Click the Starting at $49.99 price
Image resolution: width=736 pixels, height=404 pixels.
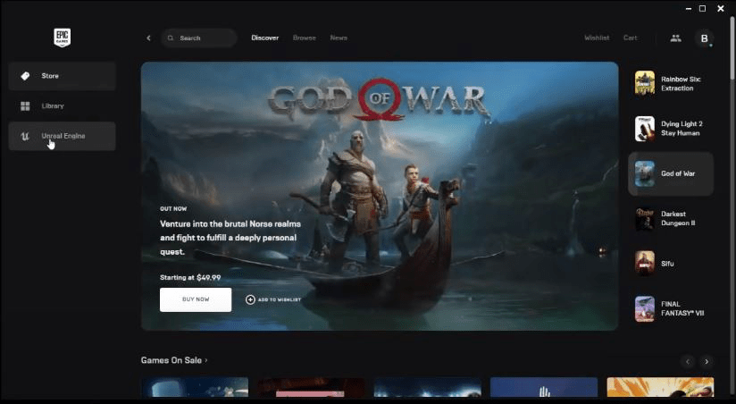pyautogui.click(x=190, y=278)
